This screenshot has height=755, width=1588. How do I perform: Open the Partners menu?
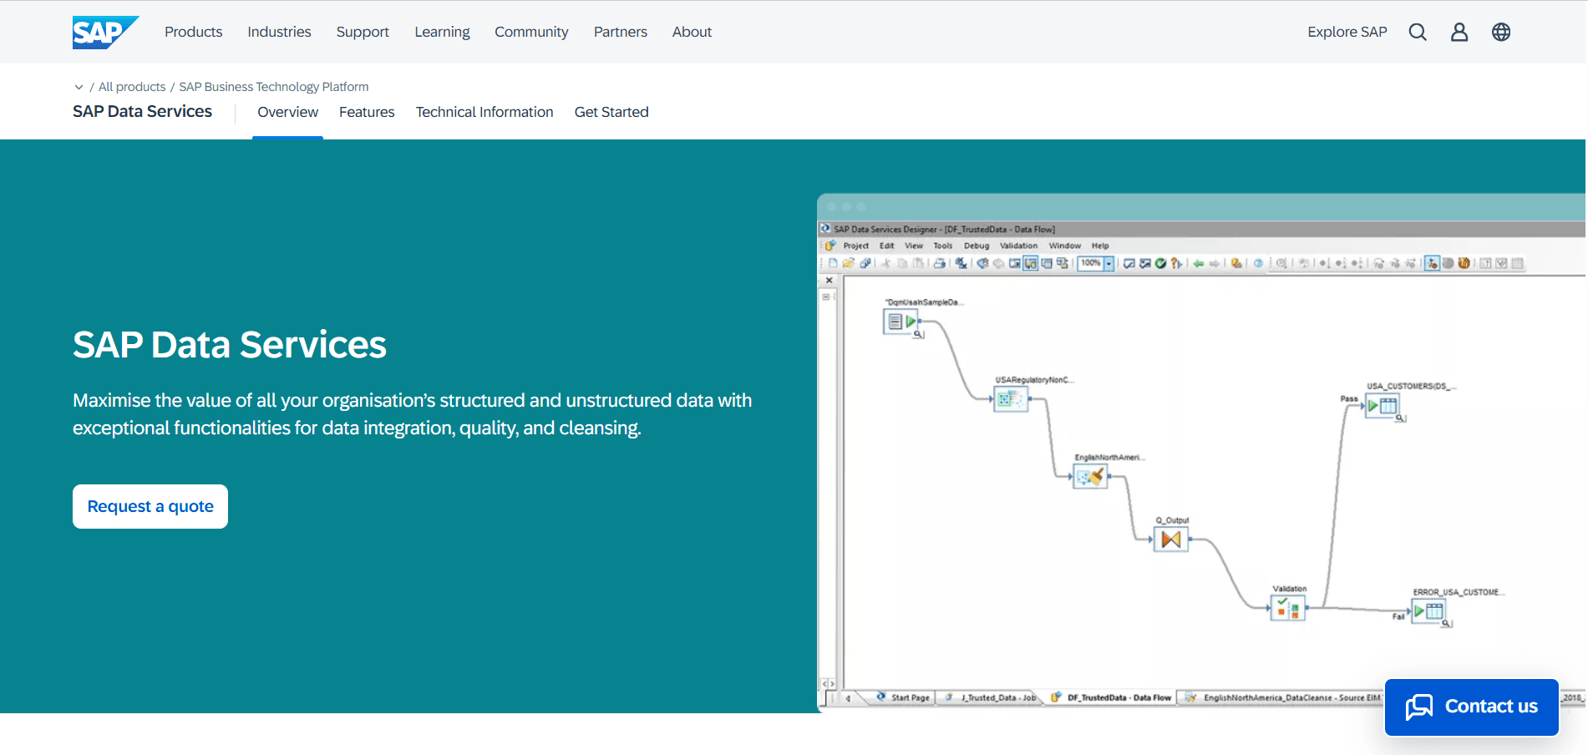(x=621, y=32)
